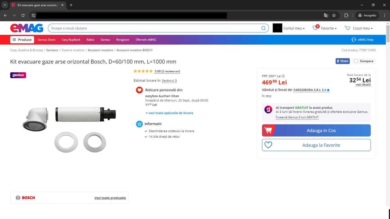This screenshot has width=390, height=219.
Task: Click the PRP info icon
Action: point(283,76)
